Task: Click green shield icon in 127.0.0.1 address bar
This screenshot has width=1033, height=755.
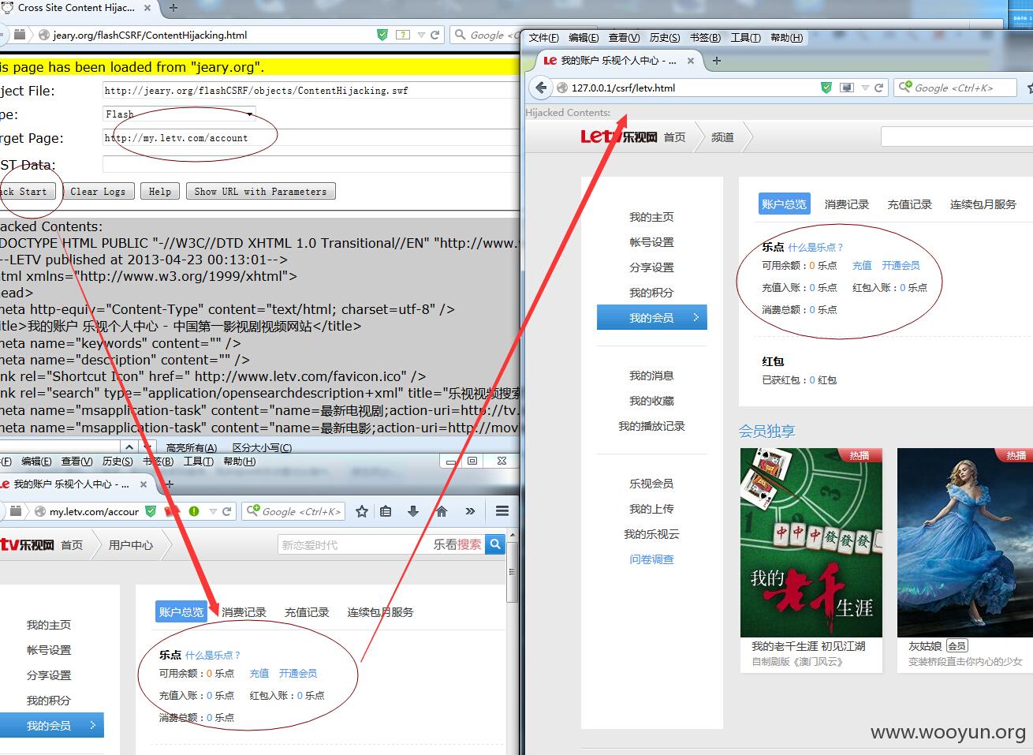Action: 826,88
